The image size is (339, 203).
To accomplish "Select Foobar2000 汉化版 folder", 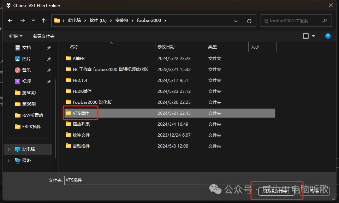I will pos(170,102).
